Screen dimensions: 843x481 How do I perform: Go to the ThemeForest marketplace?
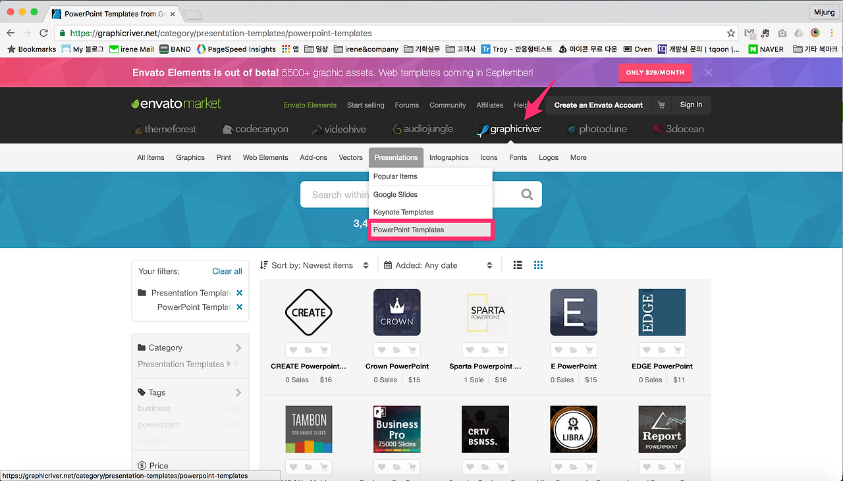click(164, 129)
